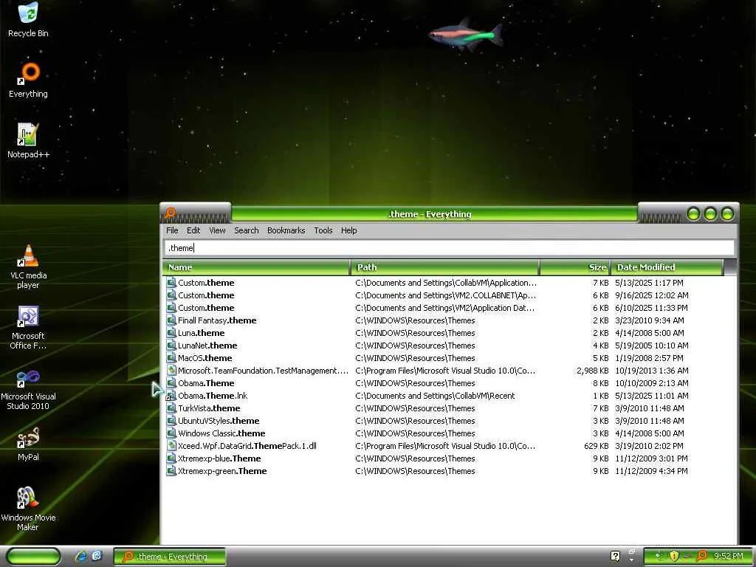
Task: Click the 2,988 KB size value
Action: point(593,371)
